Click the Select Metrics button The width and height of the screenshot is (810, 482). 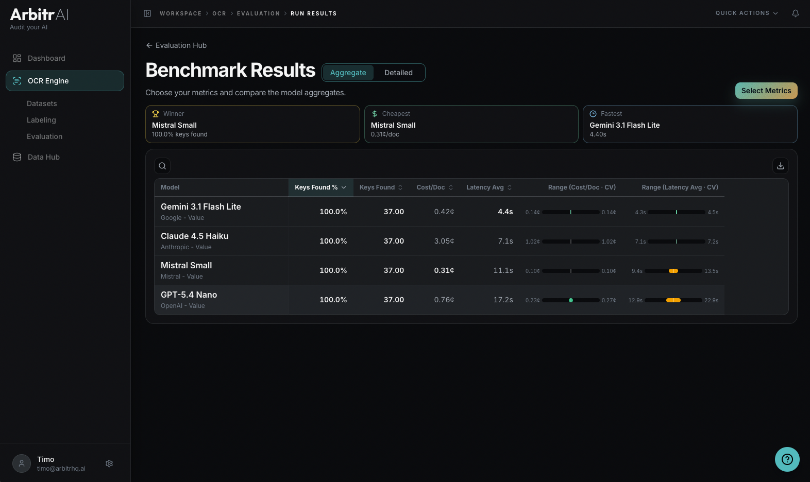pos(766,91)
